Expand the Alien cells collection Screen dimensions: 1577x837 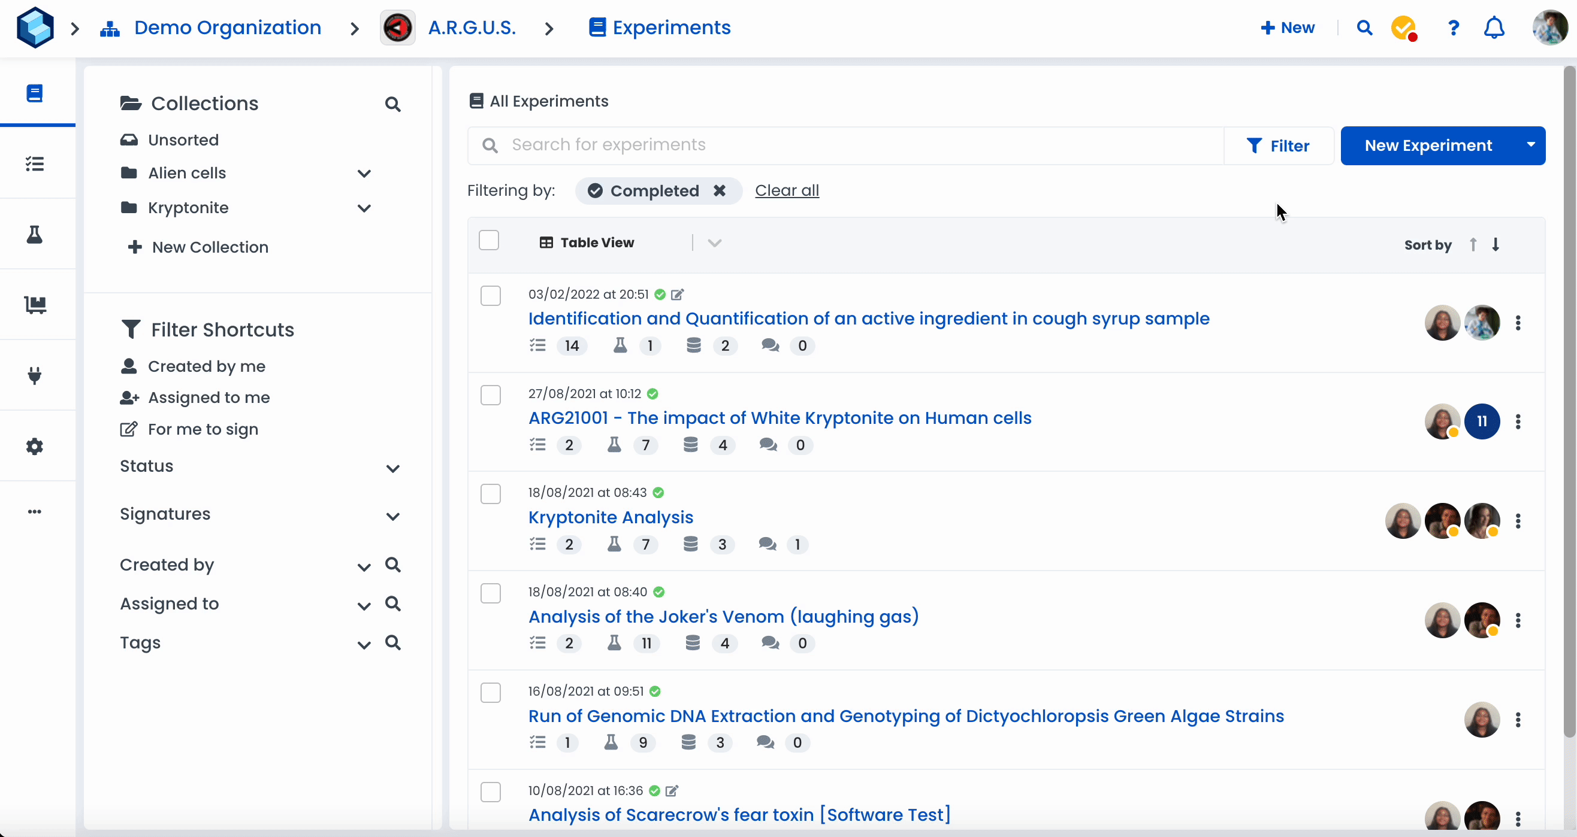pyautogui.click(x=364, y=174)
